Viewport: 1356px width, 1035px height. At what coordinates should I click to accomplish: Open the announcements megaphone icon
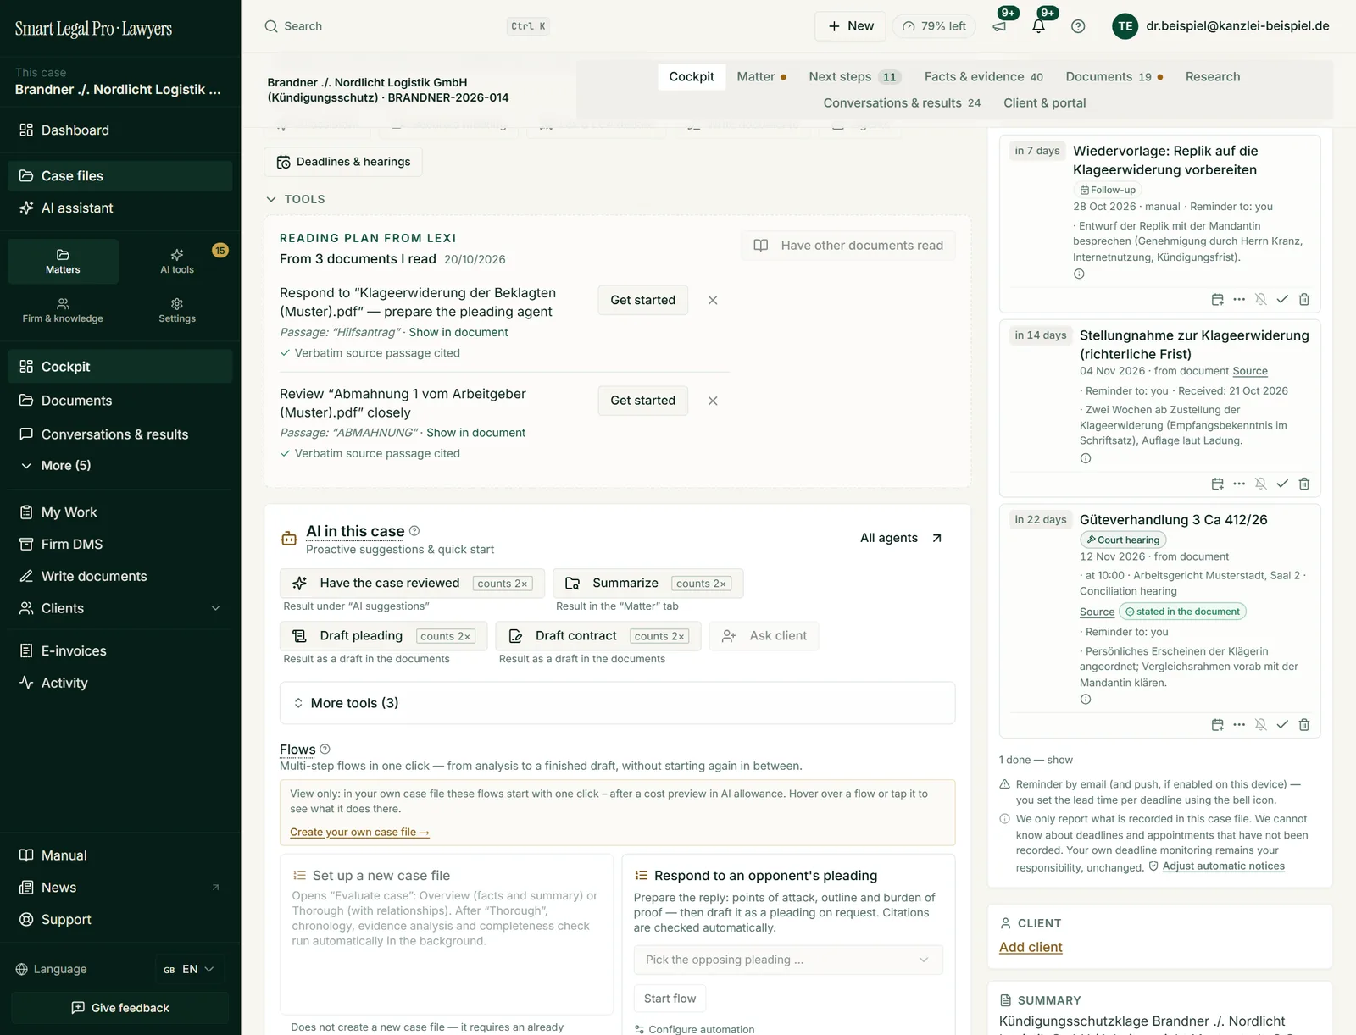click(x=1000, y=26)
